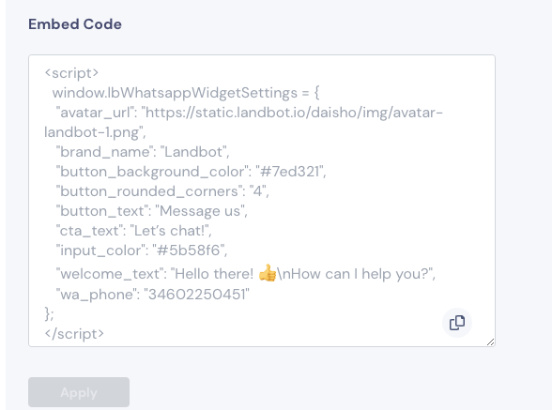The image size is (552, 410).
Task: Click the brand_name "Landbot" line
Action: (x=143, y=152)
